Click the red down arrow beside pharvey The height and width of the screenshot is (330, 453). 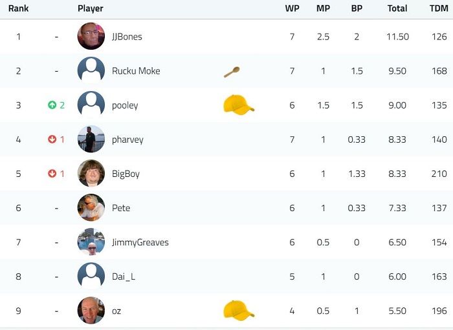[52, 139]
